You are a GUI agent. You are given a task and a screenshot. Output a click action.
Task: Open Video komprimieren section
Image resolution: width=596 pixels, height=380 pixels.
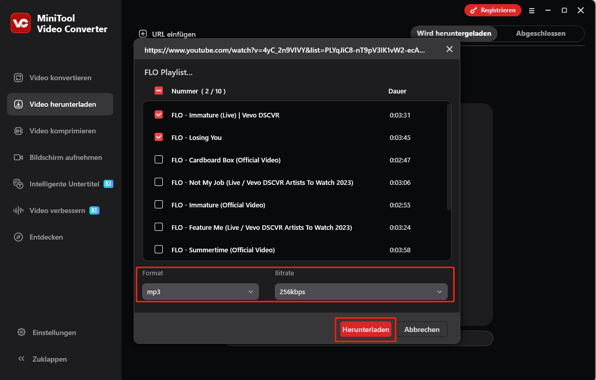60,131
